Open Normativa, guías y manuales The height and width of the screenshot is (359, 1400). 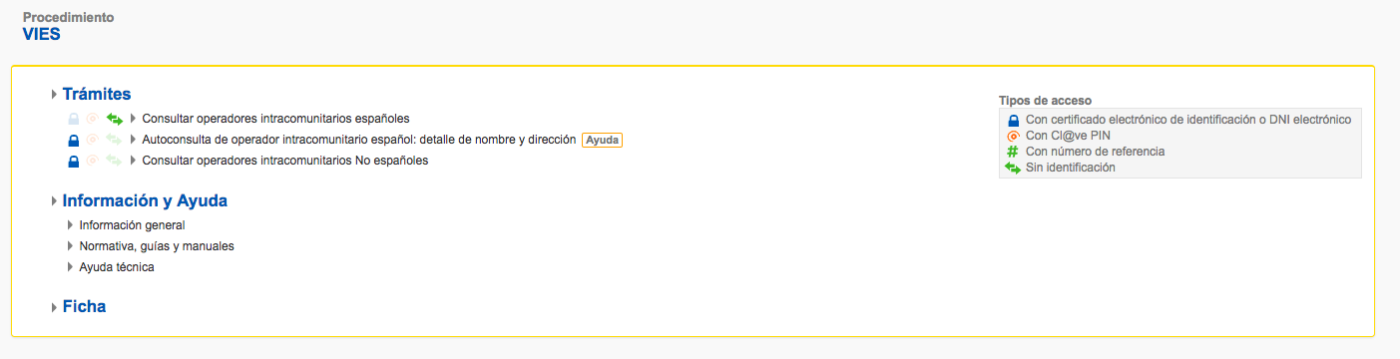157,246
